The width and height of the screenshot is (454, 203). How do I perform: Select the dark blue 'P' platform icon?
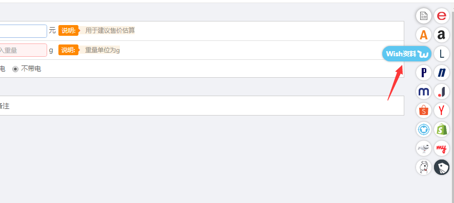coord(424,73)
